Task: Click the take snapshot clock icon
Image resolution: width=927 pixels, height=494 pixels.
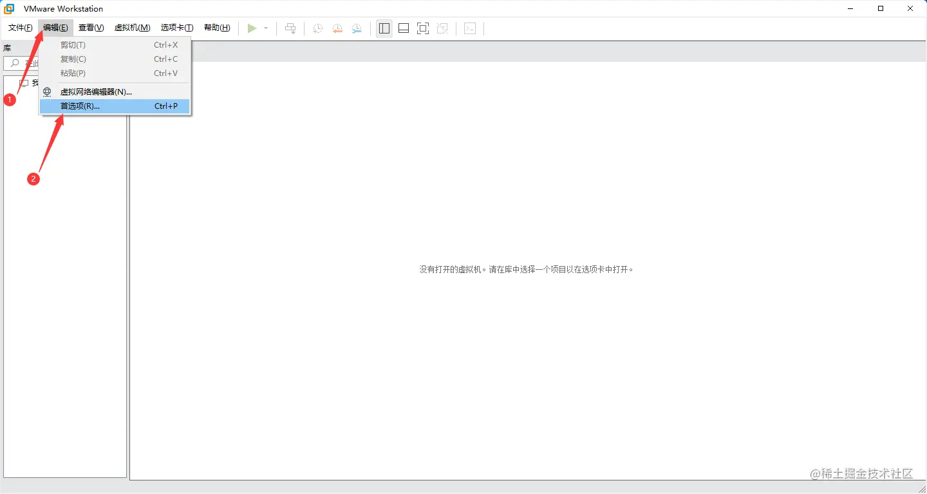Action: [x=317, y=28]
